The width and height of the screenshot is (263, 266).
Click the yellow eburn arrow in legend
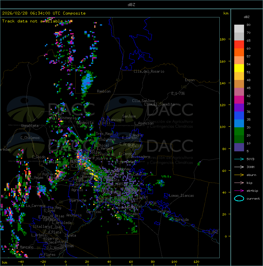pos(239,175)
